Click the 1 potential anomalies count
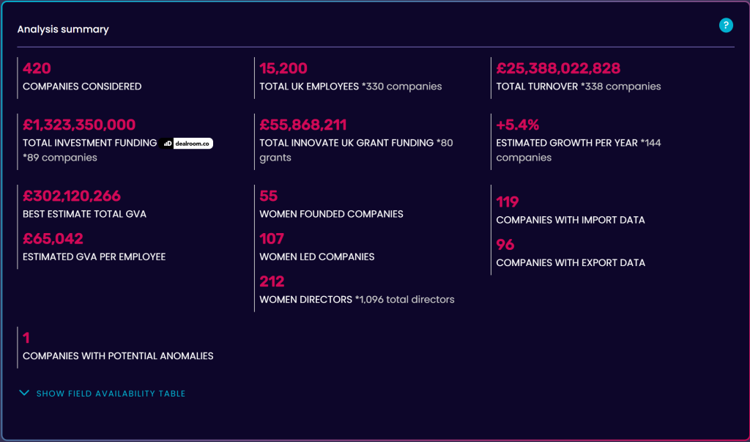The width and height of the screenshot is (750, 442). pyautogui.click(x=26, y=339)
